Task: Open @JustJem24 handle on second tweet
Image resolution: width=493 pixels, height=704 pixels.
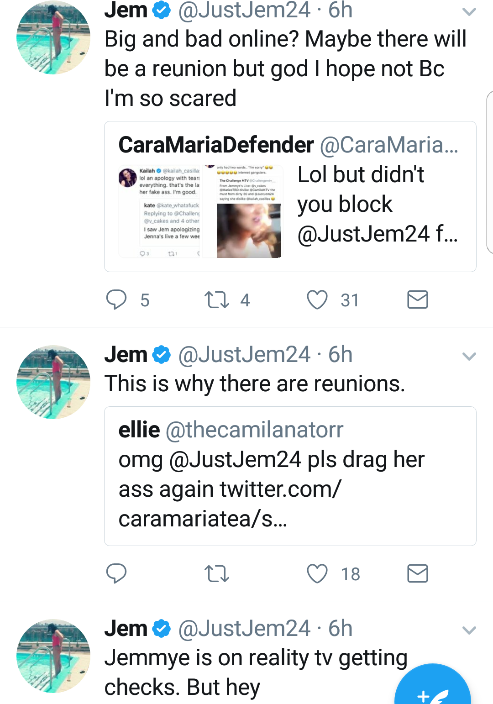Action: pos(244,355)
